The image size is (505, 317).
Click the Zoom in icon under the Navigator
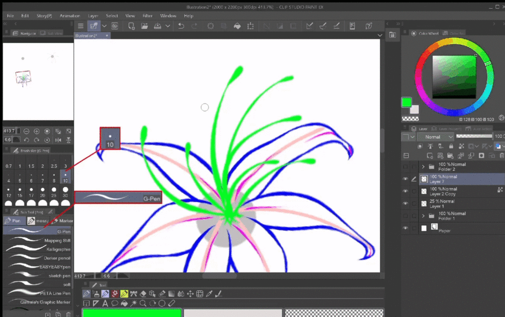tap(37, 131)
